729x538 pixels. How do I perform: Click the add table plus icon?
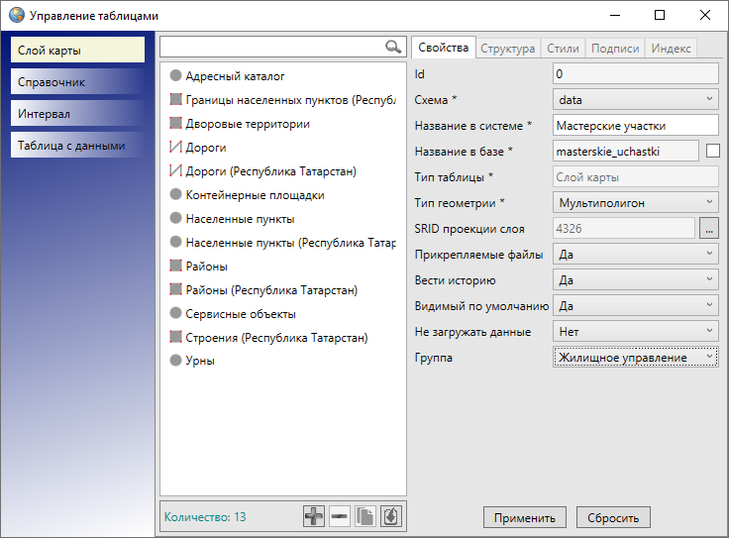(314, 516)
